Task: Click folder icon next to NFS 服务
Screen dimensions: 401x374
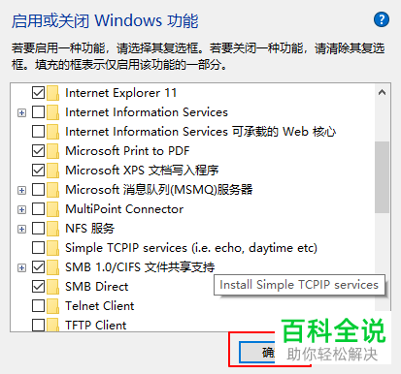Action: pyautogui.click(x=52, y=229)
